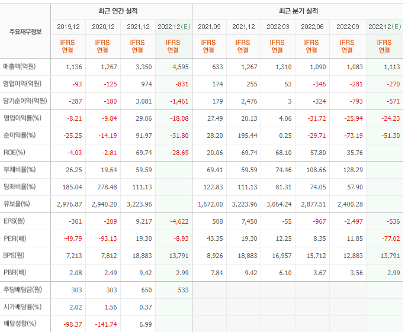Click the revenue value '4,595'

pos(181,67)
